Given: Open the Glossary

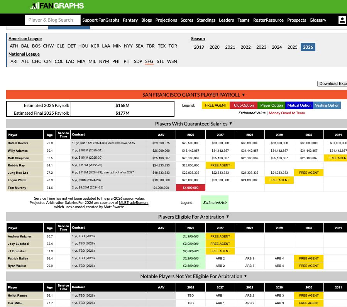Looking at the screenshot, I should tap(318, 20).
